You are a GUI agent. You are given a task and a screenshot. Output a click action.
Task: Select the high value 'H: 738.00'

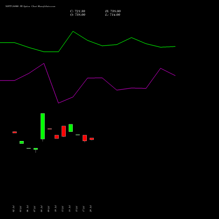click(x=113, y=11)
